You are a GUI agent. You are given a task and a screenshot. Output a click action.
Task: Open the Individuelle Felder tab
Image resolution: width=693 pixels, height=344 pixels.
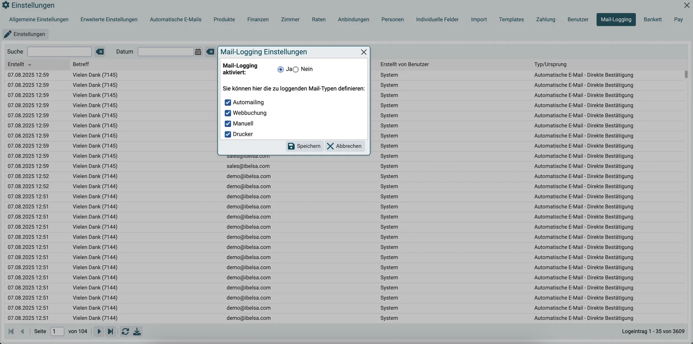437,19
